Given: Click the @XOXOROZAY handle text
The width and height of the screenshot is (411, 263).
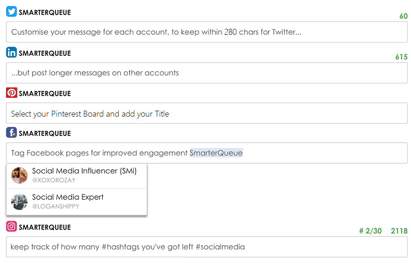Looking at the screenshot, I should [x=54, y=180].
